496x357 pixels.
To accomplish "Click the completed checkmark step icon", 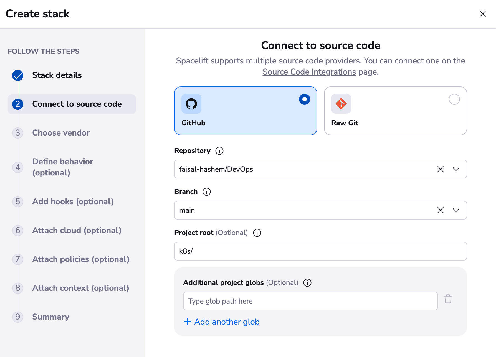I will 18,75.
